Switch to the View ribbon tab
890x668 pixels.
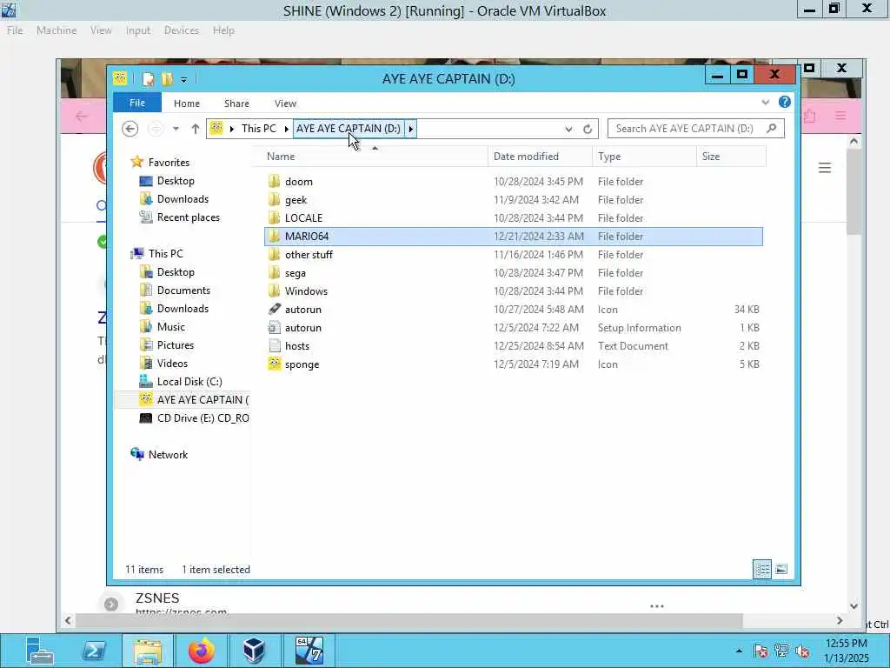285,104
